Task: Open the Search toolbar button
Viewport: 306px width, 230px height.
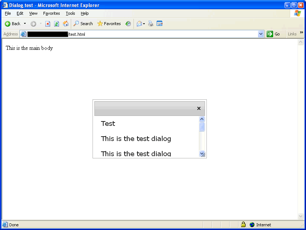Action: click(83, 24)
